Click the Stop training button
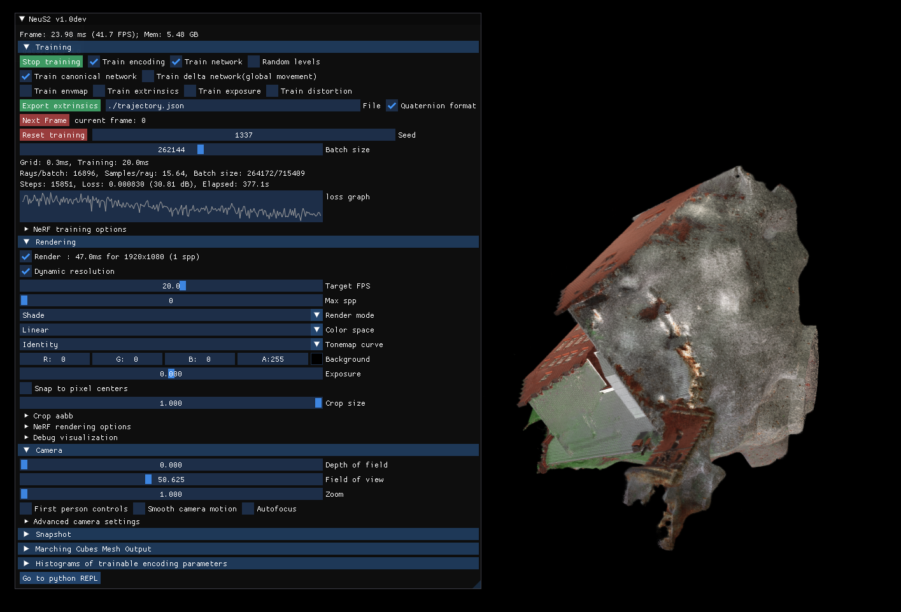901x612 pixels. (51, 61)
